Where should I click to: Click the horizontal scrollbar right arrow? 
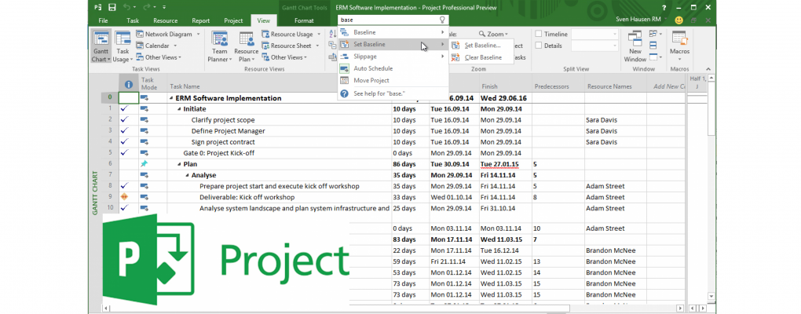tap(680, 309)
